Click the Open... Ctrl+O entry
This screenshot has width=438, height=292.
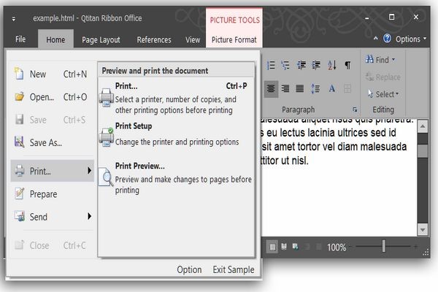[53, 97]
